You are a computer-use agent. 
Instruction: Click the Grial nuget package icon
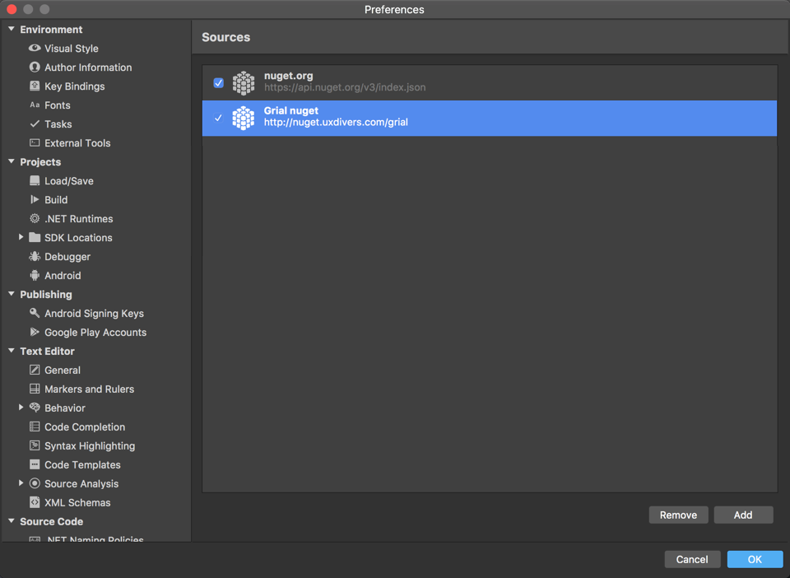click(x=243, y=118)
